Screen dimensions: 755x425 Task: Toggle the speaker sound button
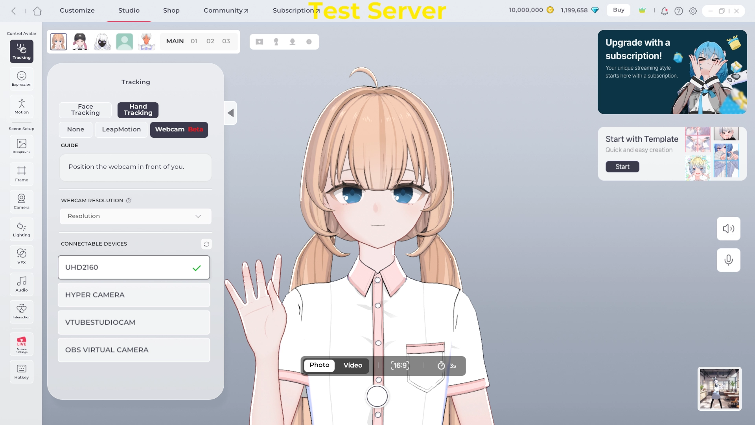pos(728,229)
